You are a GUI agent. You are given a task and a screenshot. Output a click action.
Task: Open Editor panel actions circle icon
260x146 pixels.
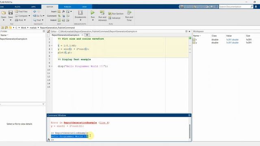coord(186,31)
